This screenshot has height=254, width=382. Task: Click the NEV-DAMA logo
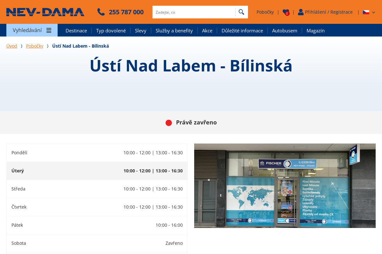(x=45, y=12)
